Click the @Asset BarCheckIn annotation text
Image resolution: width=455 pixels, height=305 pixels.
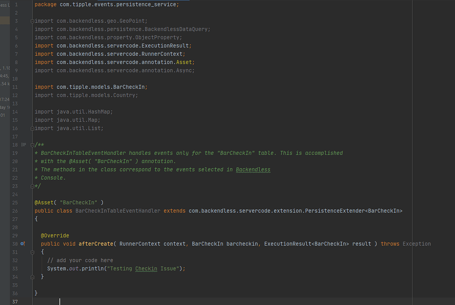[67, 202]
